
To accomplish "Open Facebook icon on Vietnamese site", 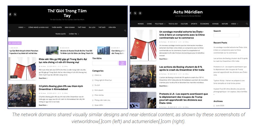I will 10,14.
